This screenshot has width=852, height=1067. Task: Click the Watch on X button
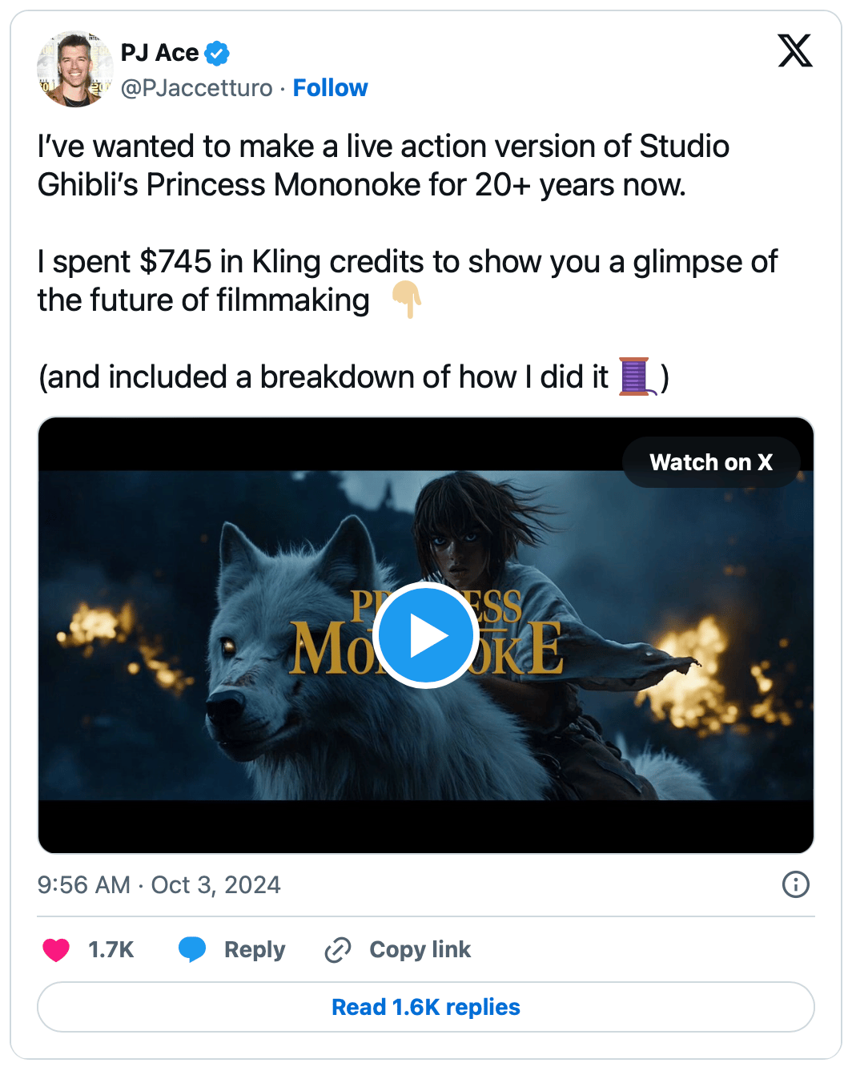pyautogui.click(x=710, y=462)
